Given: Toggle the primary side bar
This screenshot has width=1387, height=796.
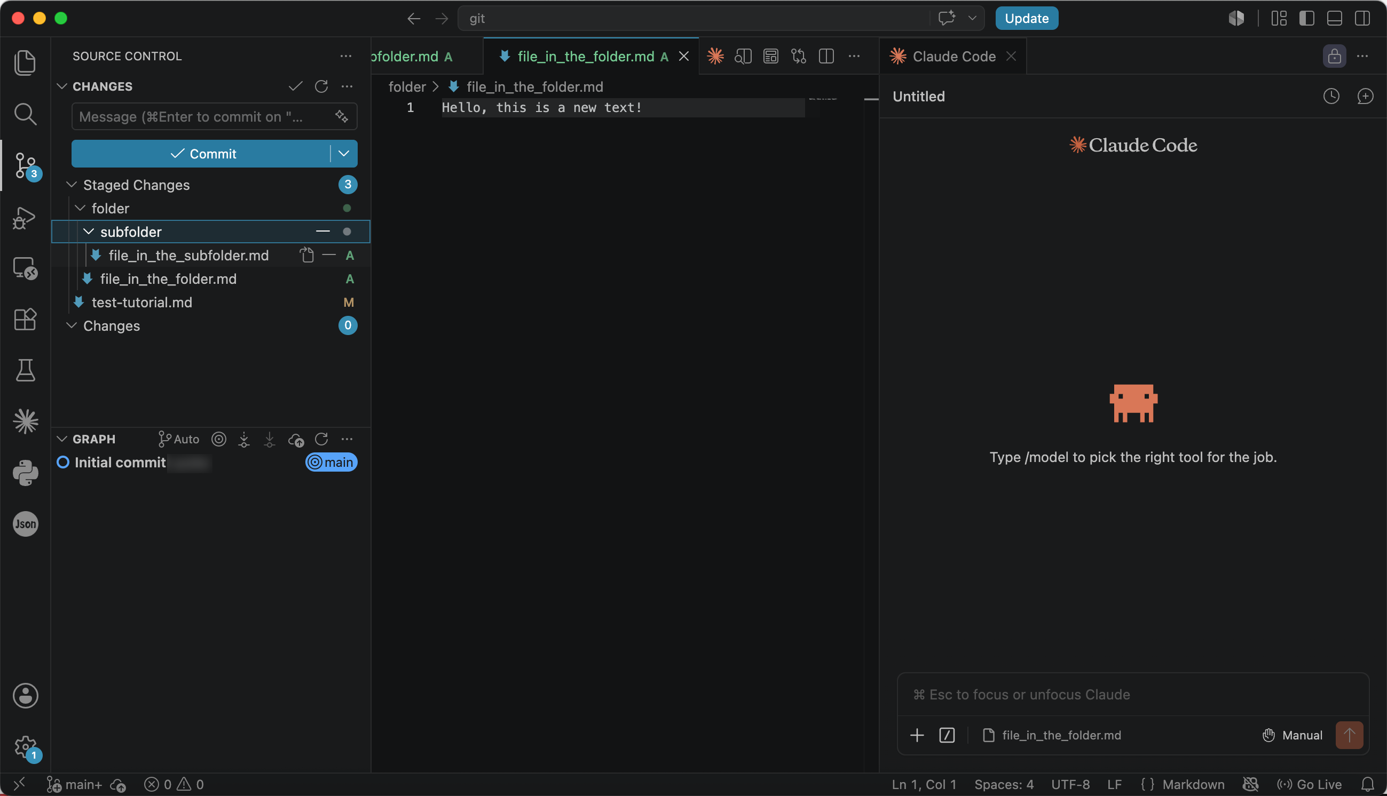Looking at the screenshot, I should coord(1306,18).
